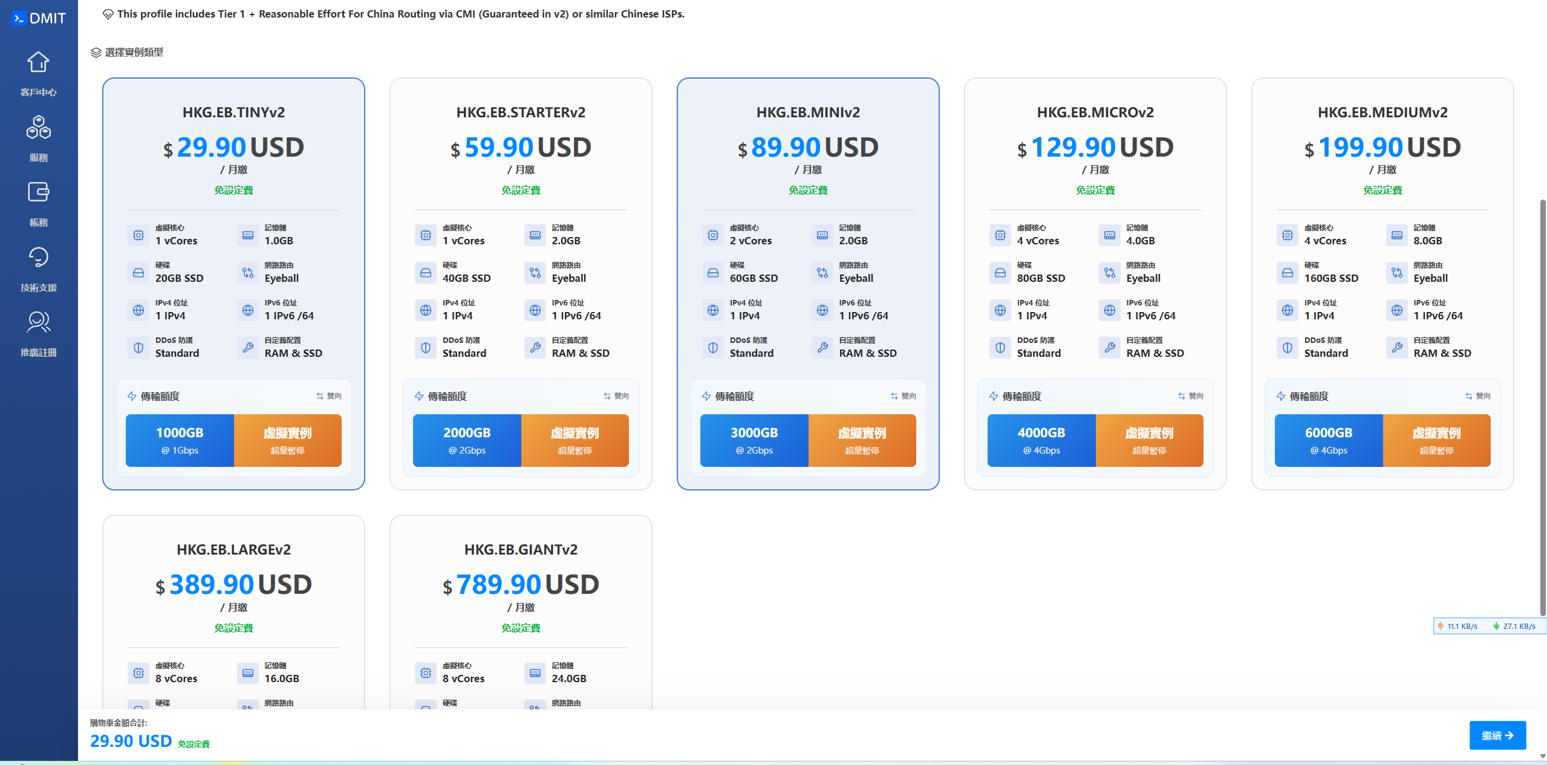Image resolution: width=1547 pixels, height=765 pixels.
Task: Click the 雙向 arrows icon in STARTERv2 card
Action: (x=607, y=396)
